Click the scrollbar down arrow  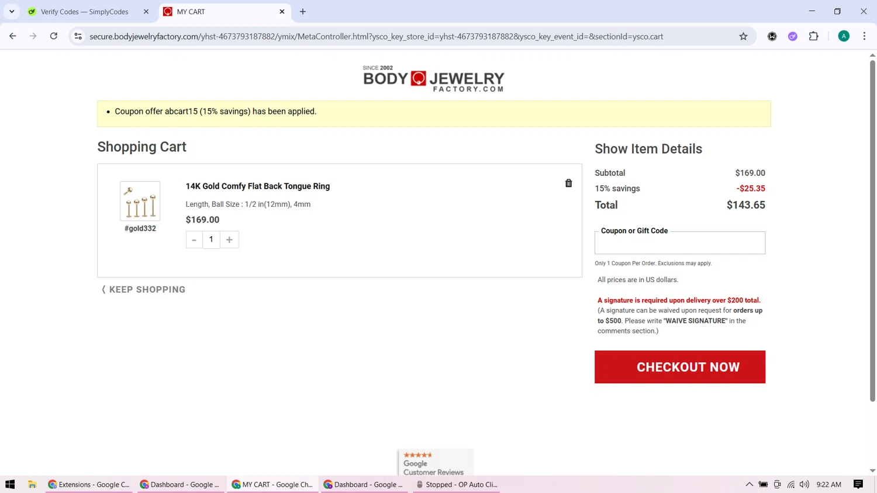pos(872,471)
